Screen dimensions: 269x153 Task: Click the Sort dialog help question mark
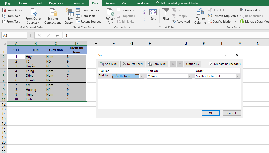225,55
